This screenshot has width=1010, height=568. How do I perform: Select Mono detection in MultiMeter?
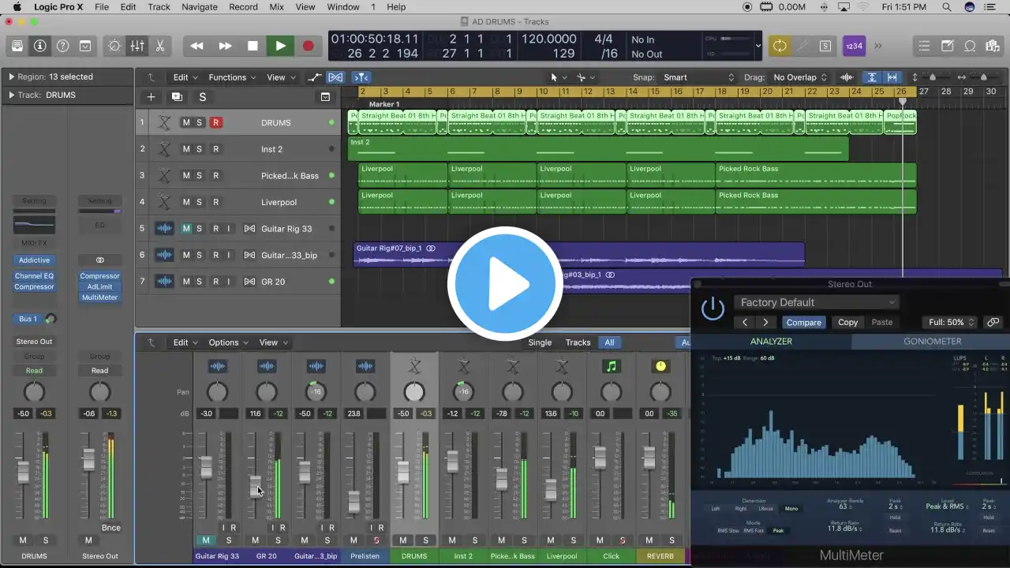(x=791, y=509)
